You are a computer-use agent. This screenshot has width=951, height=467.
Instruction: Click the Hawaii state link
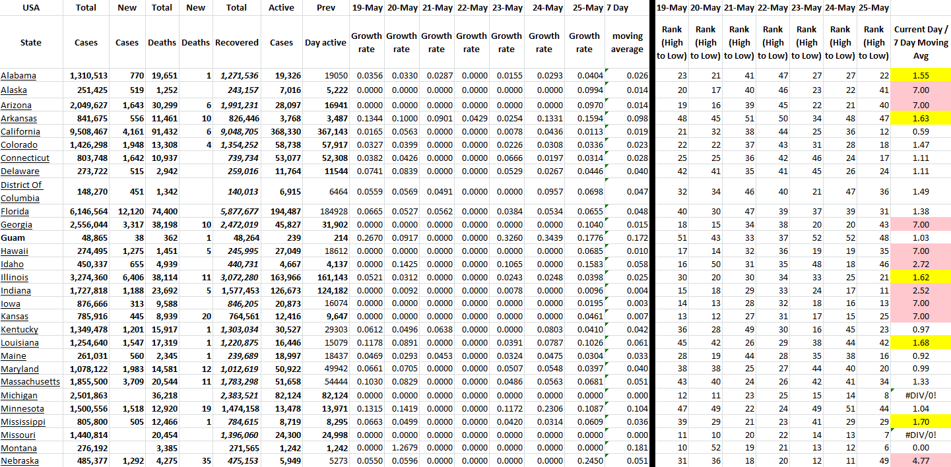click(x=15, y=251)
